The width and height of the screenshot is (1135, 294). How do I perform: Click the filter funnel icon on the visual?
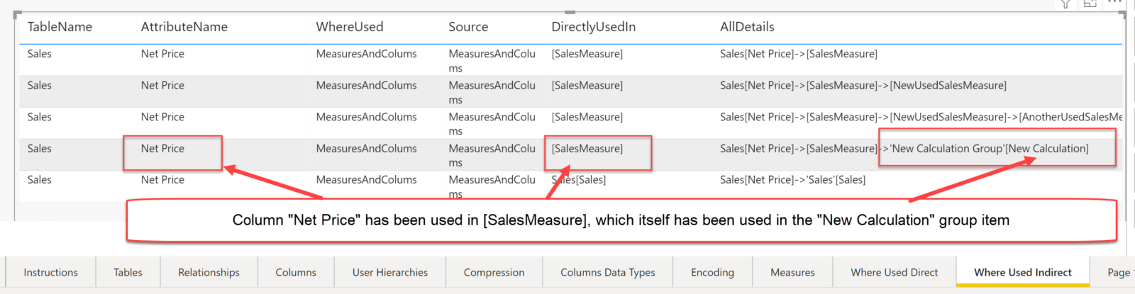coord(1065,3)
